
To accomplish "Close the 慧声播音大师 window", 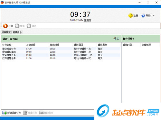I will [156, 3].
